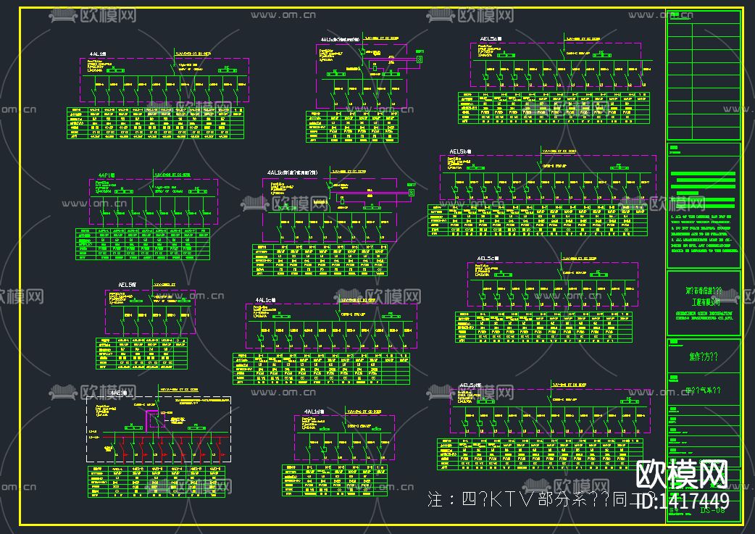755x534 pixels.
Task: Click the "4AP1" panel title label
Action: coord(107,175)
